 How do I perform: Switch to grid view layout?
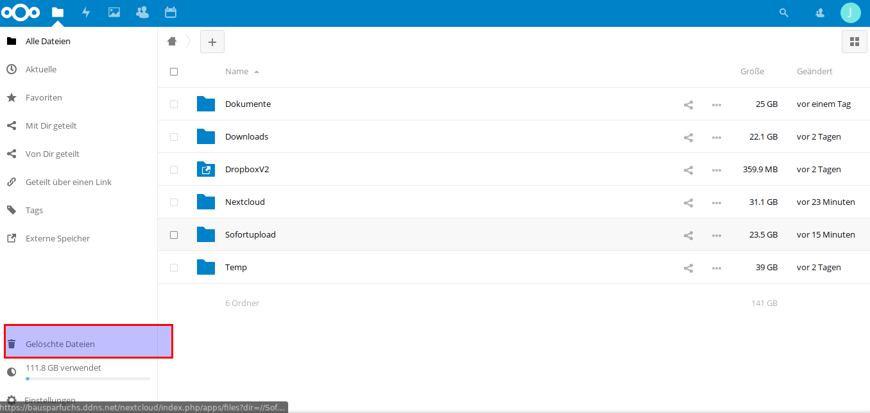coord(854,41)
